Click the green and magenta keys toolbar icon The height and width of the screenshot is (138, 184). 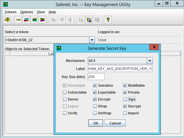pyautogui.click(x=42, y=20)
